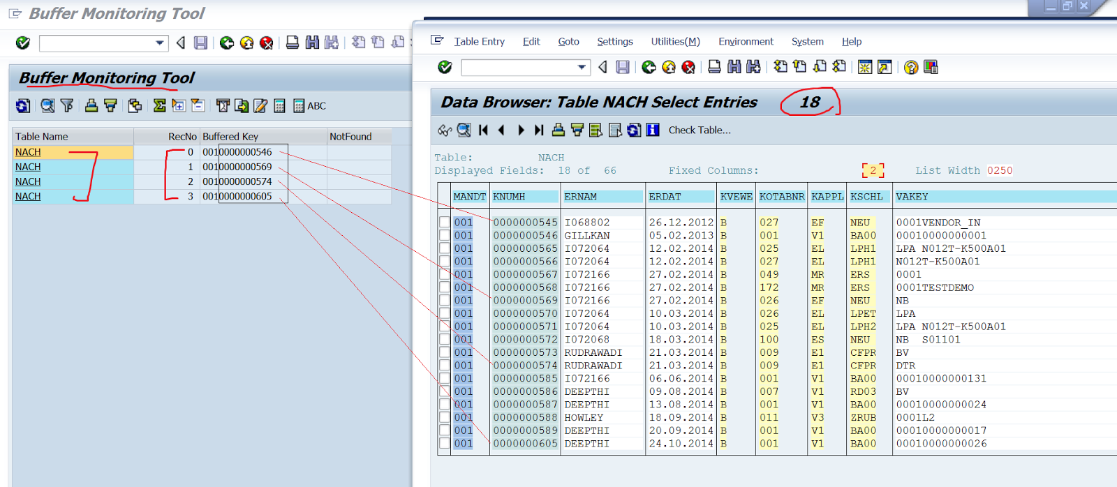Click the Fixed Columns input field
The image size is (1117, 487).
(873, 171)
